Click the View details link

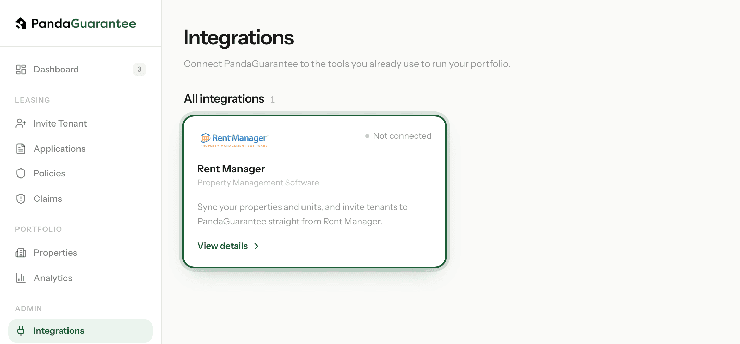click(x=228, y=246)
